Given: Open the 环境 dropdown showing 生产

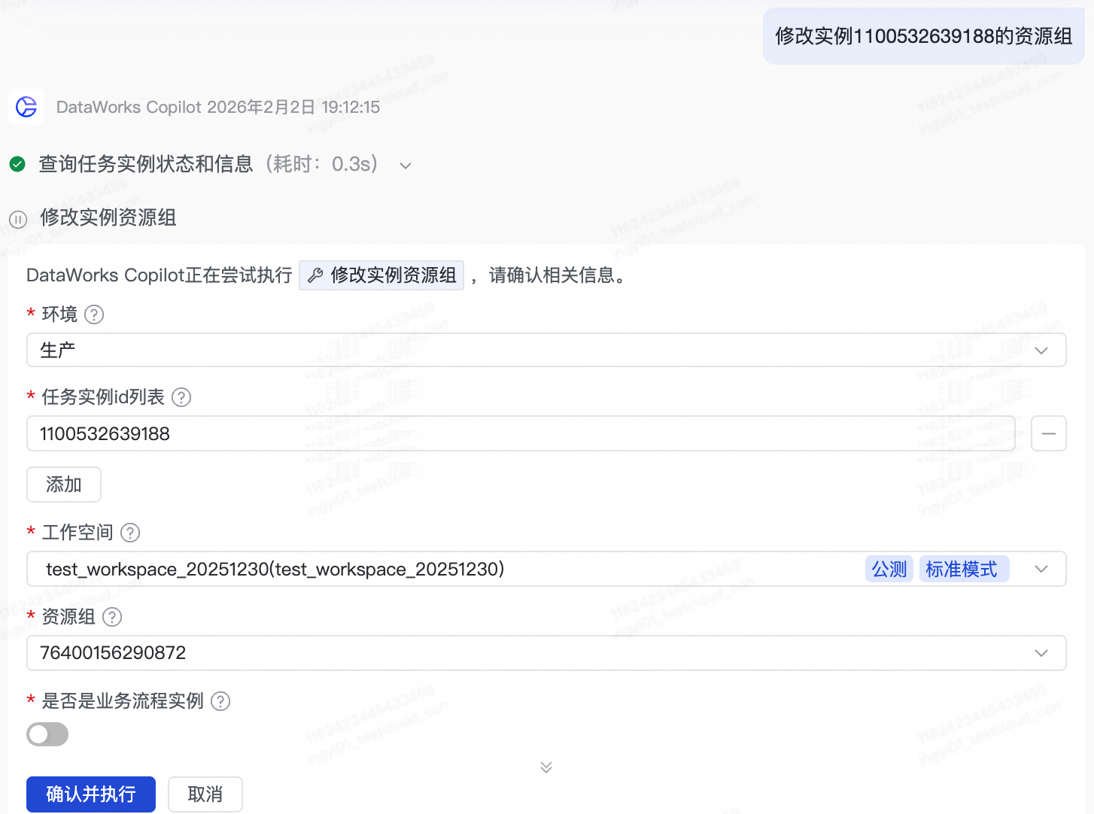Looking at the screenshot, I should 546,350.
